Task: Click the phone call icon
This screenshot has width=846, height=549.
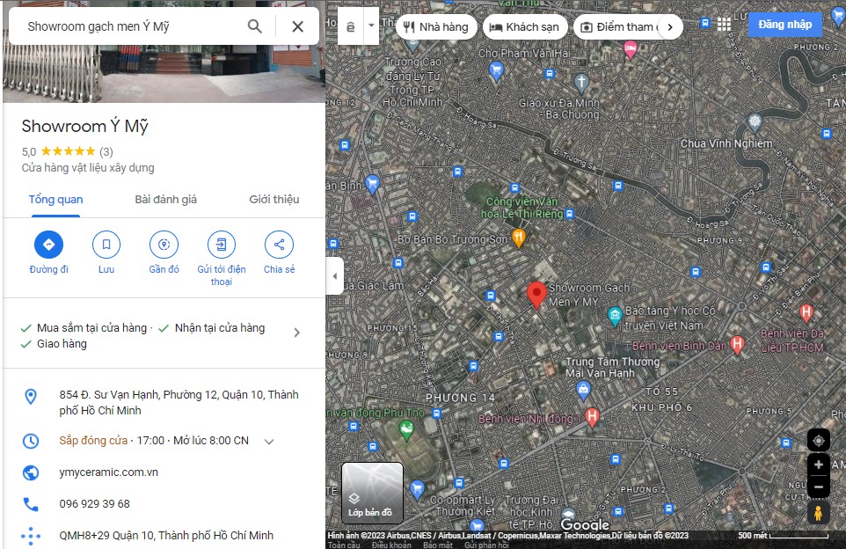Action: 31,504
